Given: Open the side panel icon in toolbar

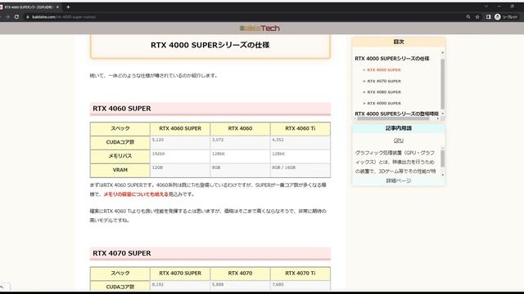Looking at the screenshot, I should 488,16.
